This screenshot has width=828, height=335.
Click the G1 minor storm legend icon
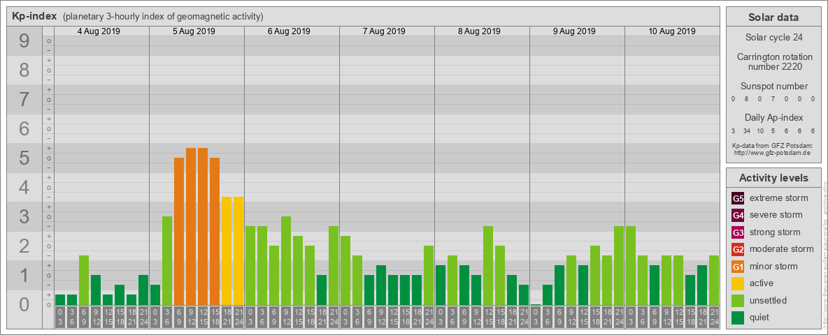coord(738,267)
